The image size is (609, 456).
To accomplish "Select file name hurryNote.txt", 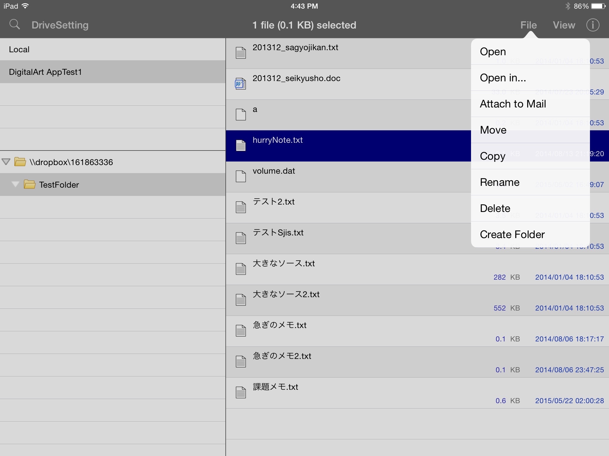I will point(277,140).
